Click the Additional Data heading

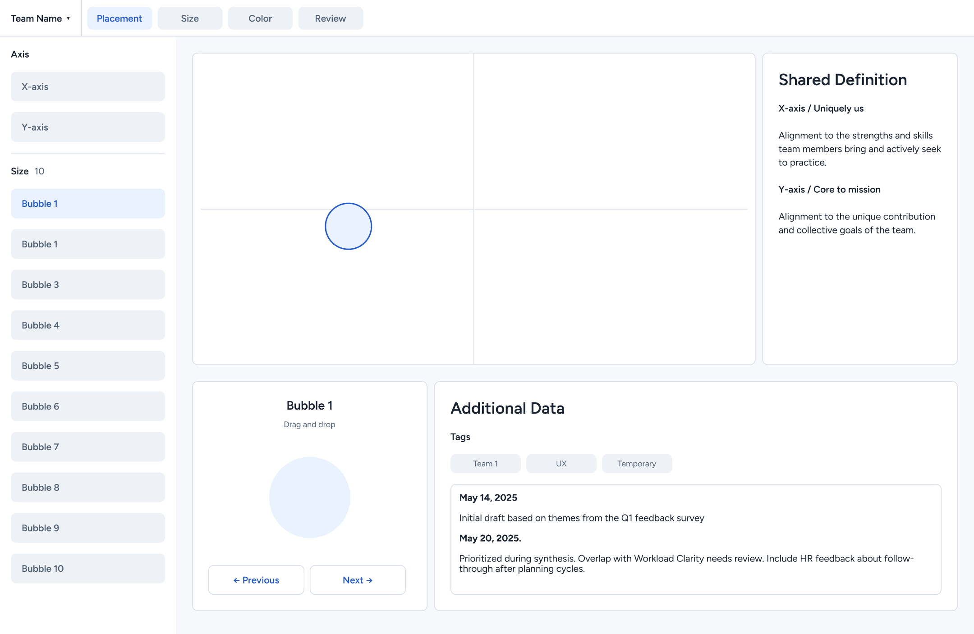point(508,408)
